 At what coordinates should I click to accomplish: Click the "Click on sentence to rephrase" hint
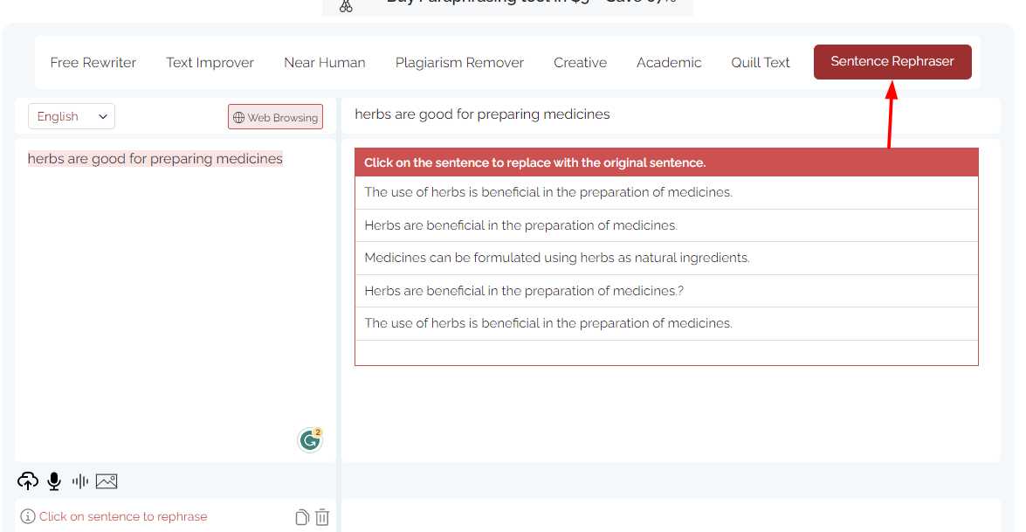(123, 516)
